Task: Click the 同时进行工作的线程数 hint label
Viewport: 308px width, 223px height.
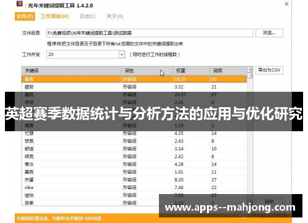Action: click(x=155, y=55)
